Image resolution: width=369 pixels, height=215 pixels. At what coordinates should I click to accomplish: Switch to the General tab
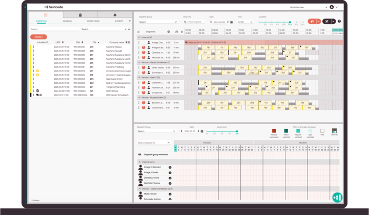67,21
